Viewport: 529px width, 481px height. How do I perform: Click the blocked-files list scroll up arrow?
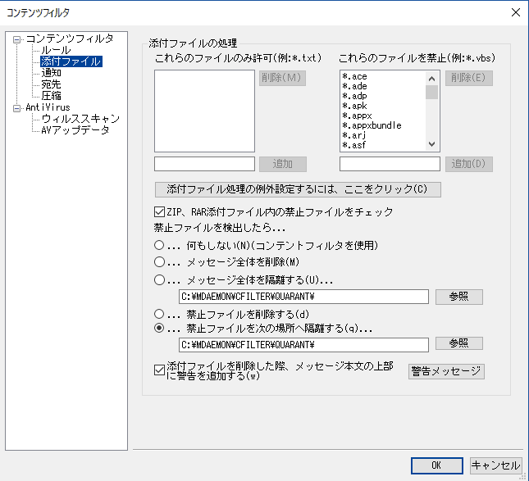[432, 79]
